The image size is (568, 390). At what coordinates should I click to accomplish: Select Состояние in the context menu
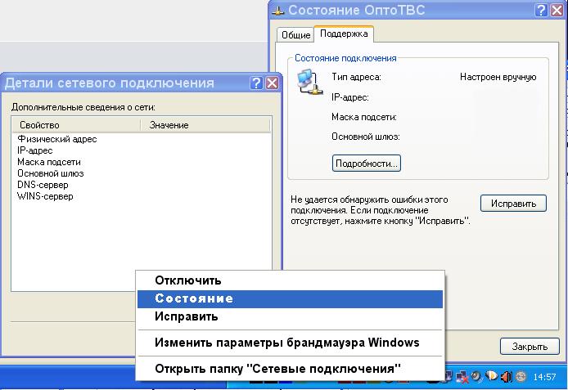(194, 299)
